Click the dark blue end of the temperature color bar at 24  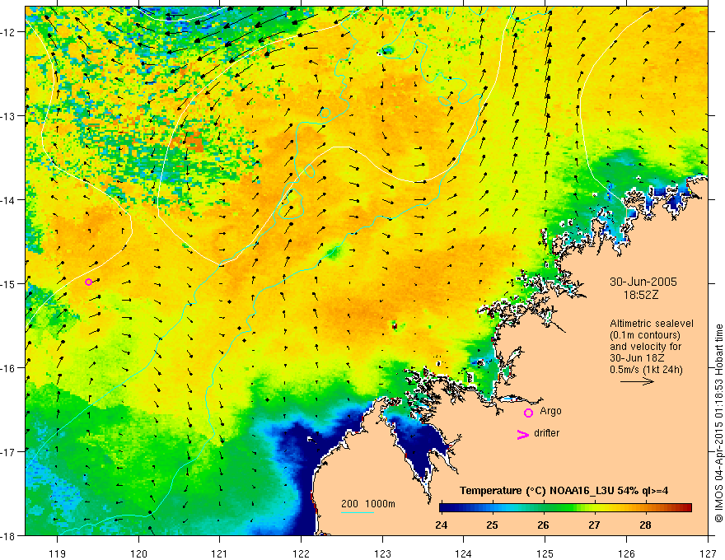click(443, 507)
